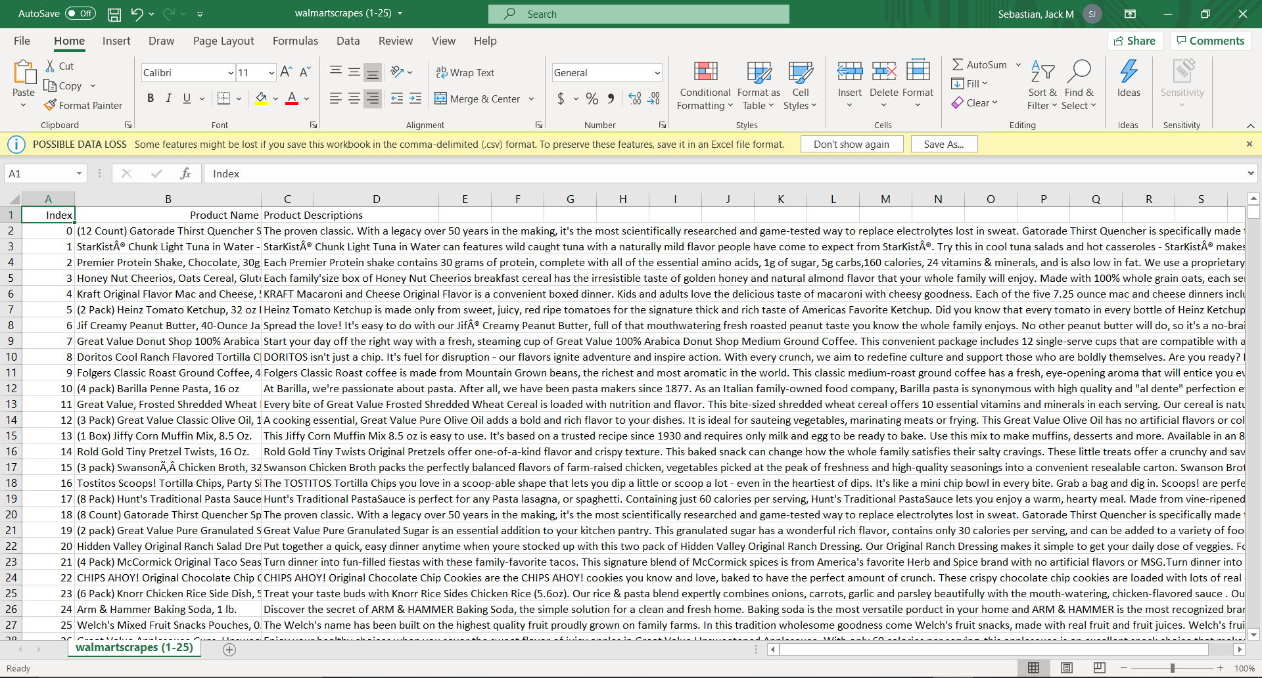Open the Number Format dropdown
Image resolution: width=1262 pixels, height=678 pixels.
(x=657, y=73)
